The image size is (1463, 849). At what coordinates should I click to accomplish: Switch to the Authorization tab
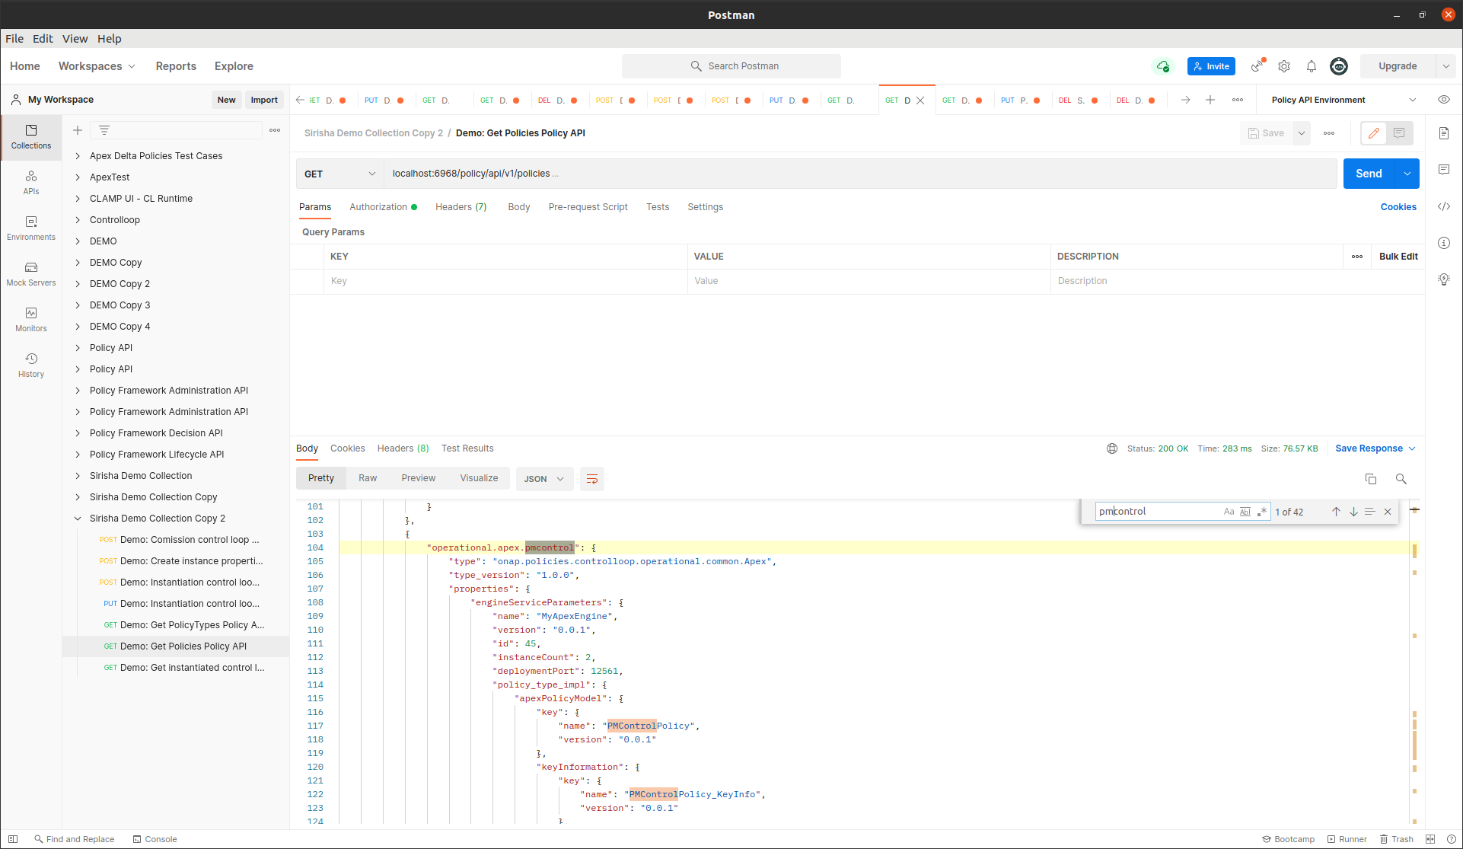point(383,207)
